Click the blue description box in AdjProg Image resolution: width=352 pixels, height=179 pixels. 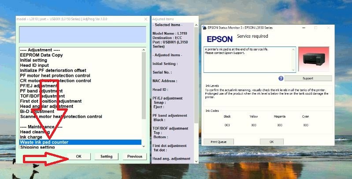83,35
